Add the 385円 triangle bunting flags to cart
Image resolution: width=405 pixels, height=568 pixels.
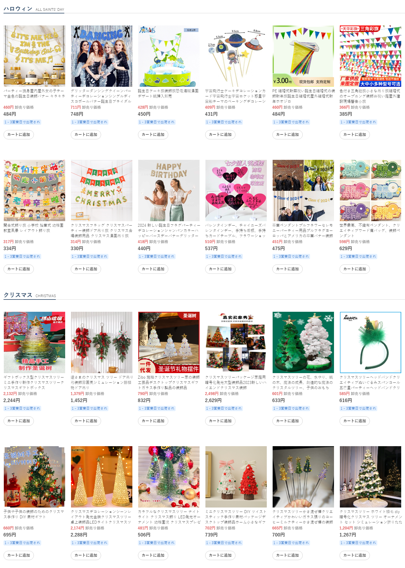(x=355, y=135)
